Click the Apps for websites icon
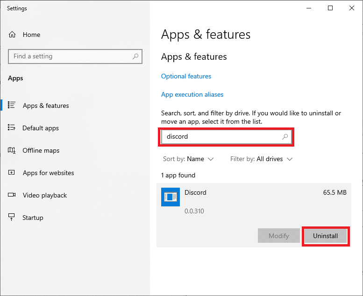The width and height of the screenshot is (363, 296). pos(12,173)
